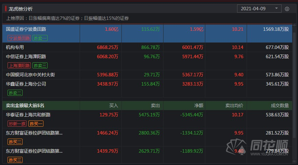Click the 1569.18万股 volume cell

click(x=276, y=29)
